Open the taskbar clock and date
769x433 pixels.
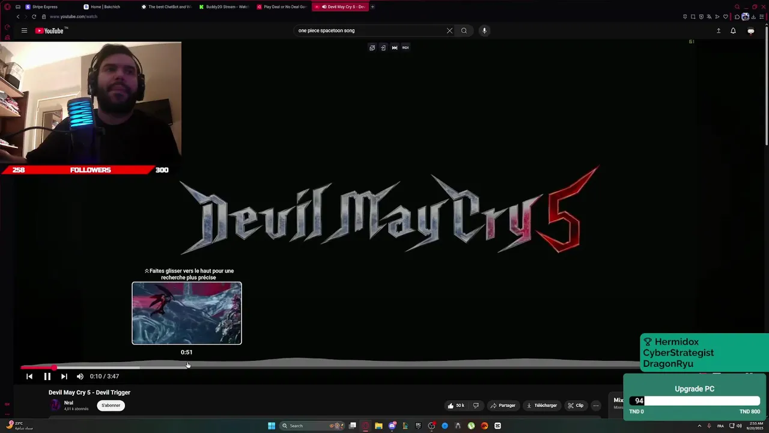click(x=756, y=426)
